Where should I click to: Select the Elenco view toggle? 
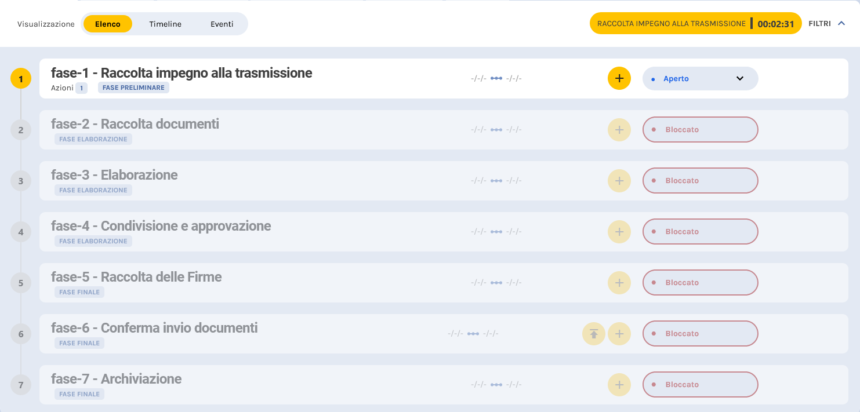click(x=107, y=24)
